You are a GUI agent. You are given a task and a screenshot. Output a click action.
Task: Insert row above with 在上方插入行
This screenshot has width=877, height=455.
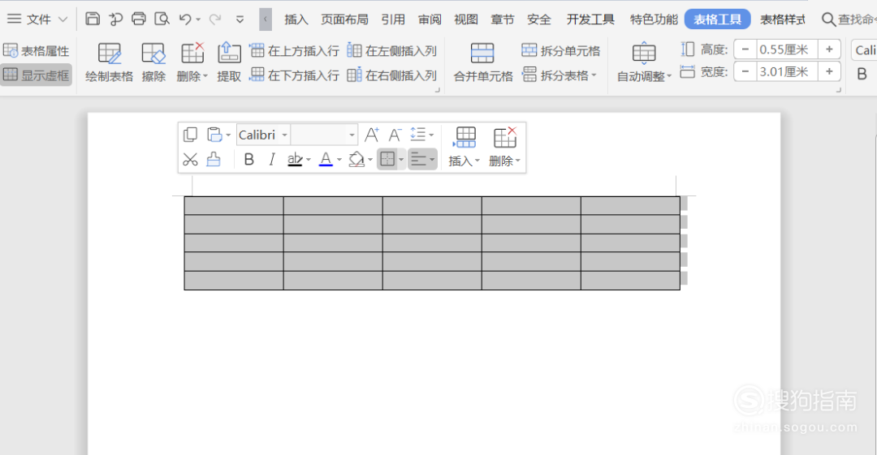click(294, 51)
